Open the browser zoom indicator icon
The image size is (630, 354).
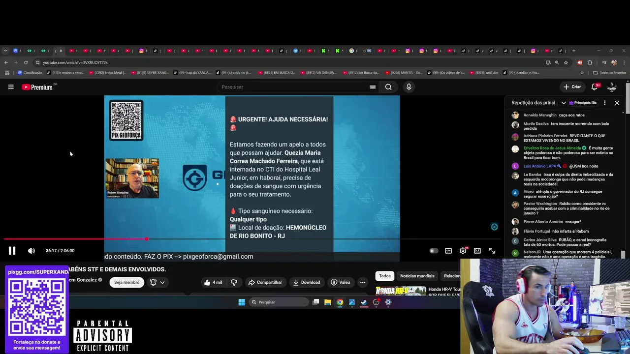coord(557,62)
